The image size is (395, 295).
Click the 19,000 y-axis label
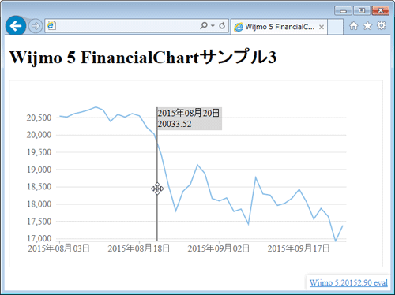39,170
